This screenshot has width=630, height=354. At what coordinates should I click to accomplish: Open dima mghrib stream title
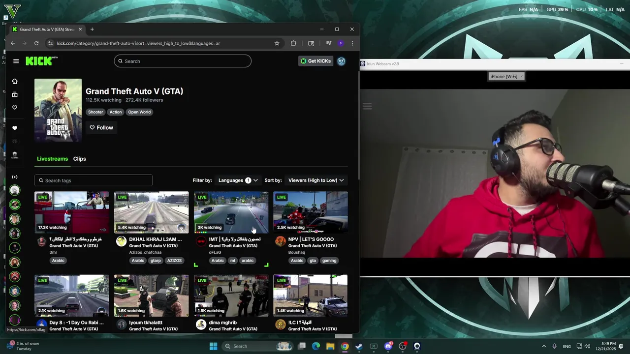pos(223,323)
